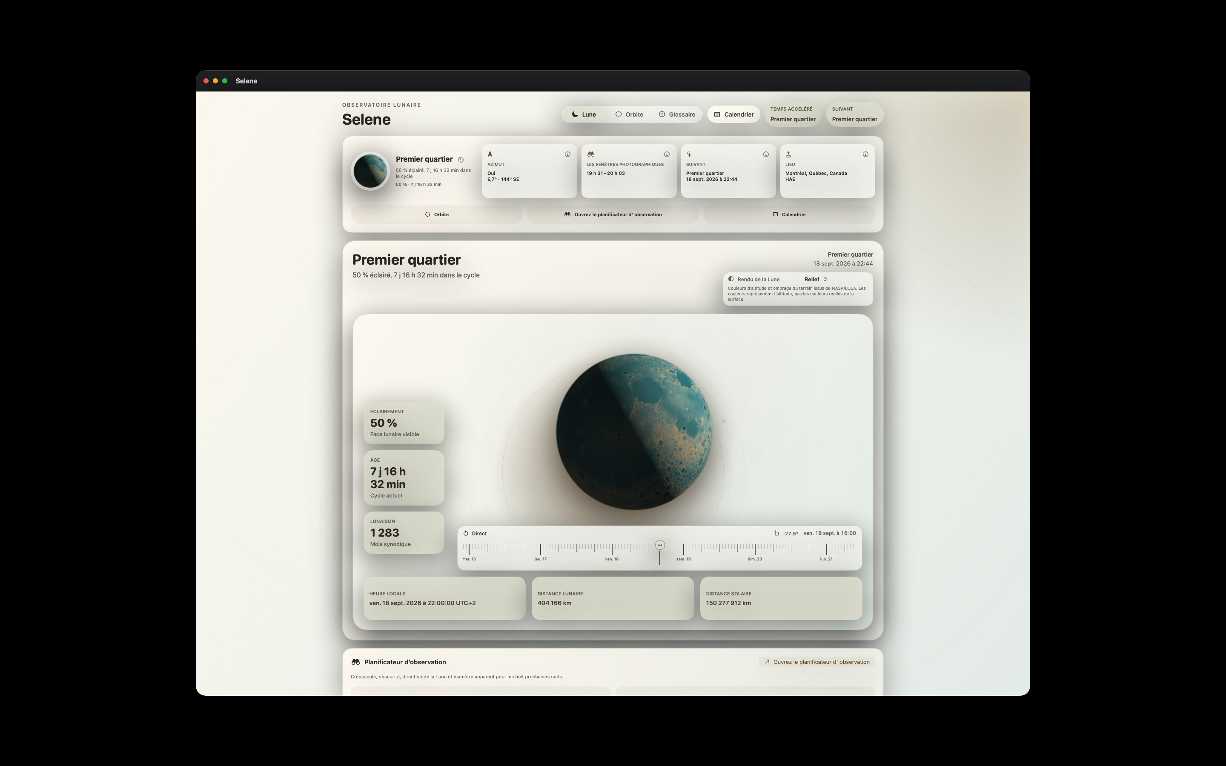Click the azimuth compass arrow icon

coord(490,154)
